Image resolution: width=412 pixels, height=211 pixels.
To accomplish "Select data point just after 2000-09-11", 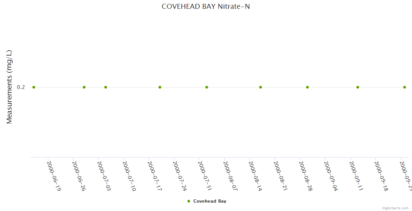I will coord(358,87).
